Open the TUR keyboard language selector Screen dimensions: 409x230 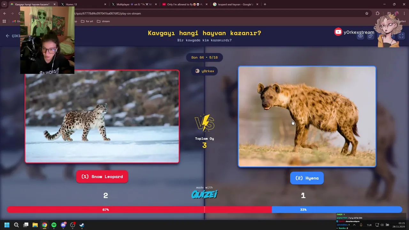click(x=369, y=225)
